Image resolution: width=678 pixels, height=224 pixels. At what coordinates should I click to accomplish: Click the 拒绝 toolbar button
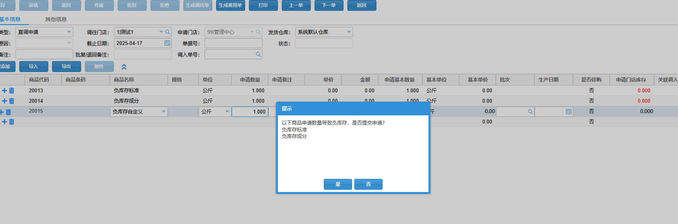coord(165,5)
